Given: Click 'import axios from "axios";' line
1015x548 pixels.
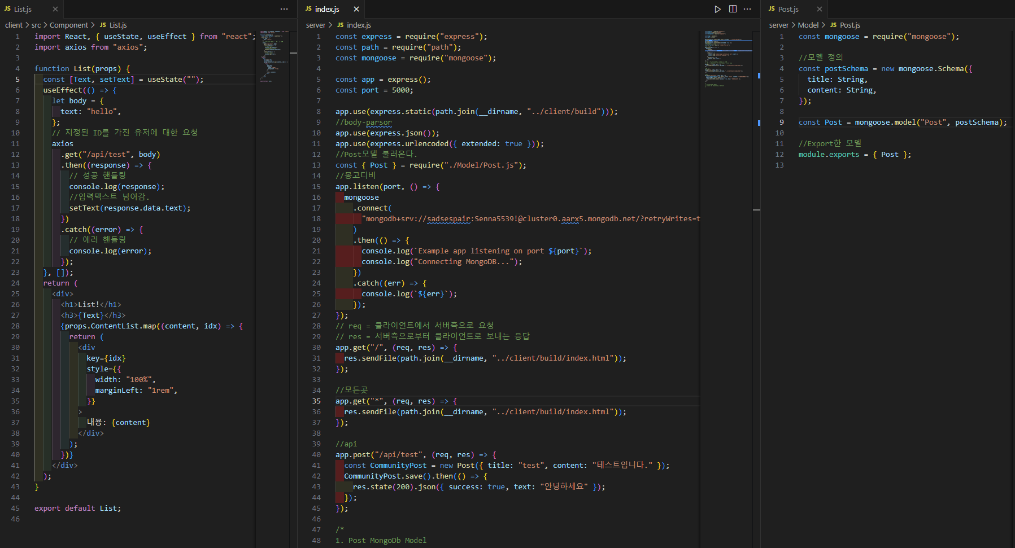Looking at the screenshot, I should coord(91,47).
